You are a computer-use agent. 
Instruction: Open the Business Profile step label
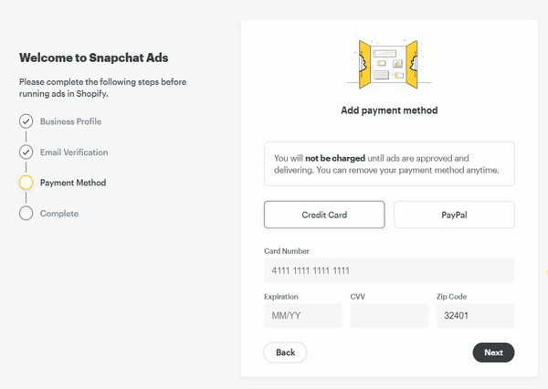(x=70, y=121)
